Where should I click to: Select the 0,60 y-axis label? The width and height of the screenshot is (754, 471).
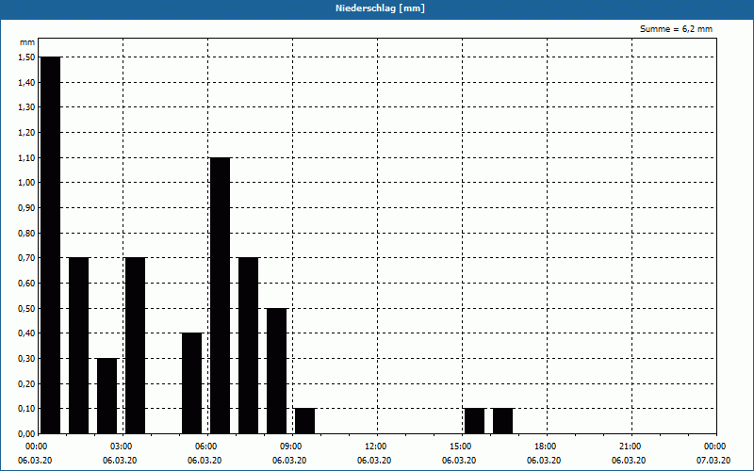tap(26, 284)
